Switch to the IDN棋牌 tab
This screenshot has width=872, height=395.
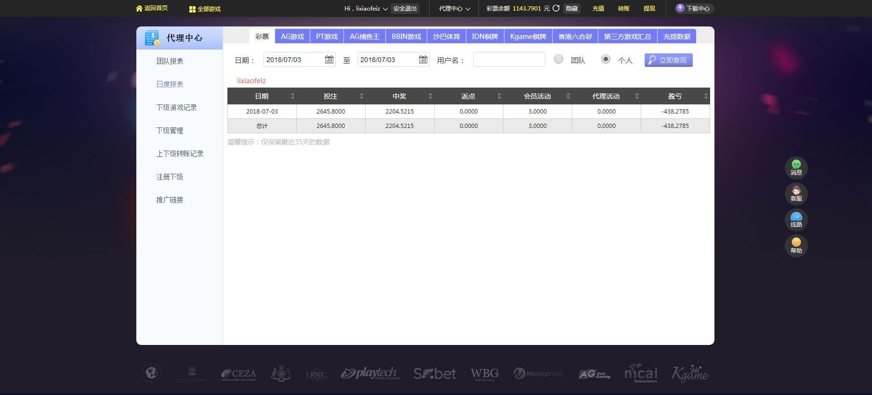(x=485, y=37)
